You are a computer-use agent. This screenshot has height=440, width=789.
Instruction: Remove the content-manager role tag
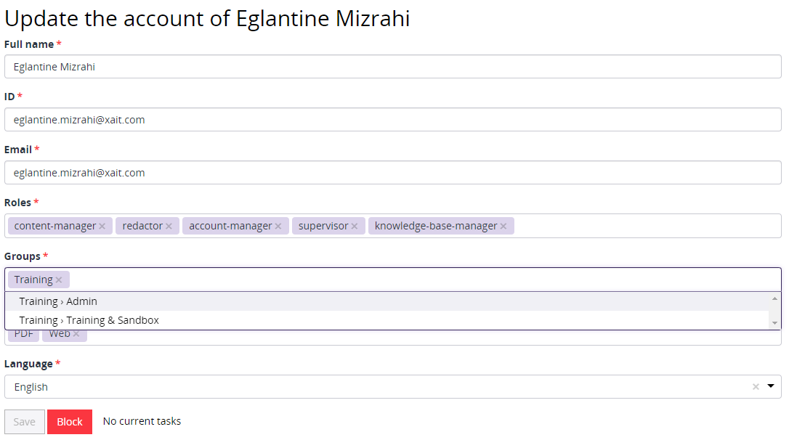(102, 227)
